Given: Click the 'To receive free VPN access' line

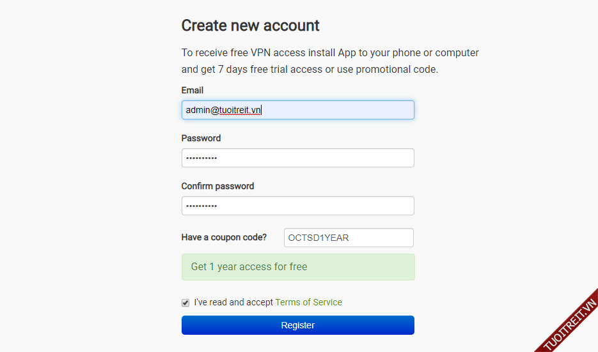Looking at the screenshot, I should tap(329, 52).
